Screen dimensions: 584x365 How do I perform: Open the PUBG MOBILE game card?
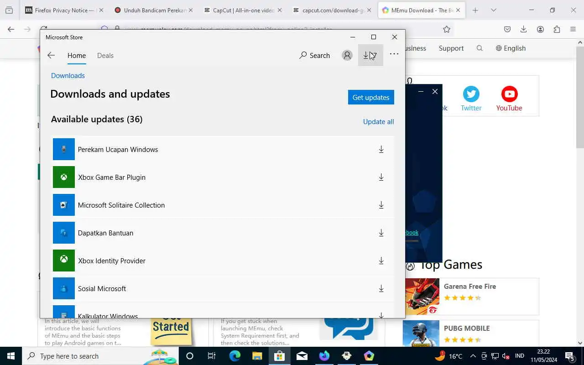(471, 334)
